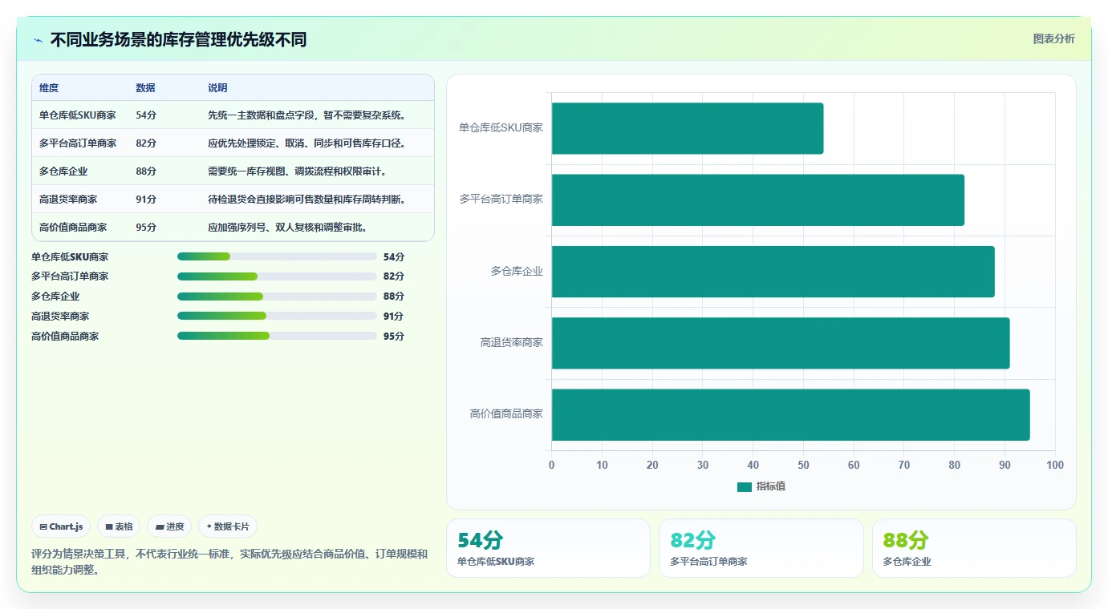The width and height of the screenshot is (1108, 609).
Task: Click the 高价值商品商家 progress bar
Action: point(277,336)
